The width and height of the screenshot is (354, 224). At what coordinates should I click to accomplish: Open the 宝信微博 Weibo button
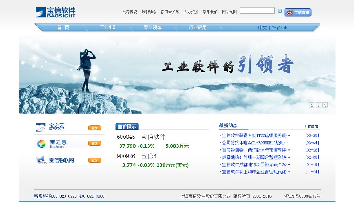coord(298,12)
